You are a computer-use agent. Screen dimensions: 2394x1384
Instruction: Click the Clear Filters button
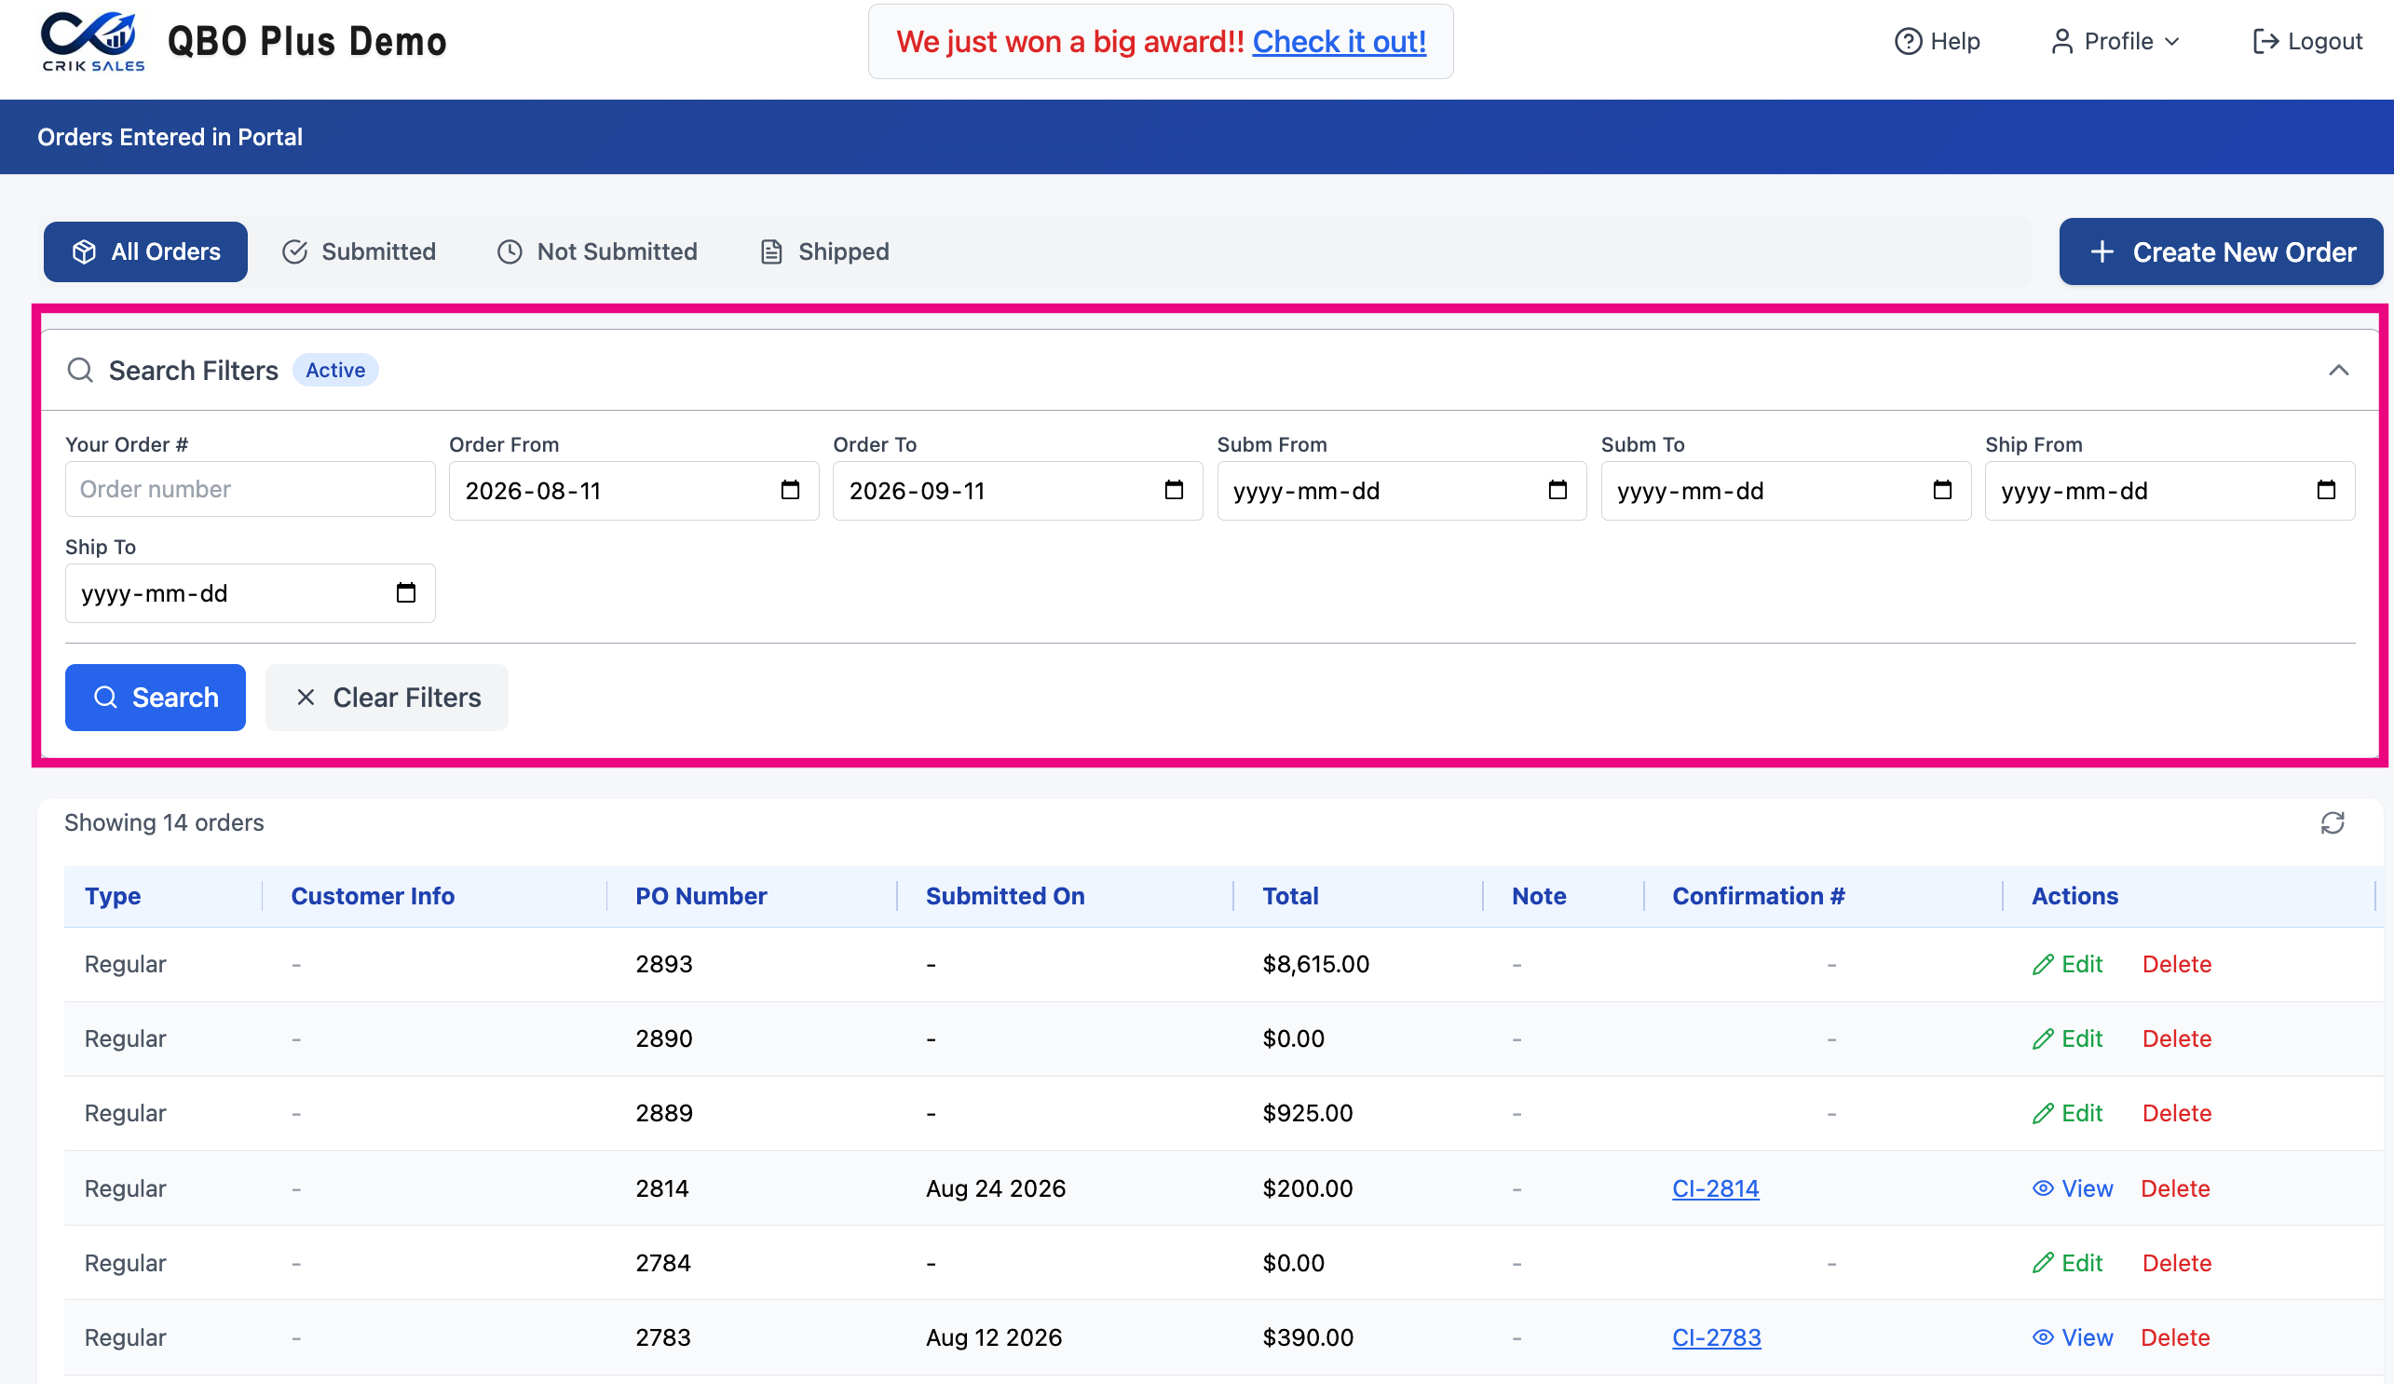tap(387, 698)
